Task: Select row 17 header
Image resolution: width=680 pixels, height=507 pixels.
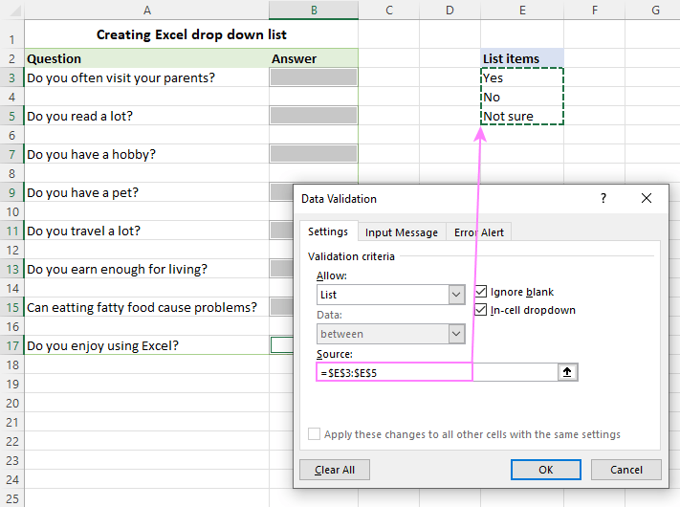Action: click(x=12, y=345)
